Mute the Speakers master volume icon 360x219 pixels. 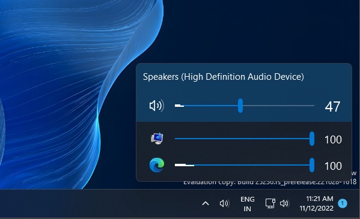[x=157, y=106]
